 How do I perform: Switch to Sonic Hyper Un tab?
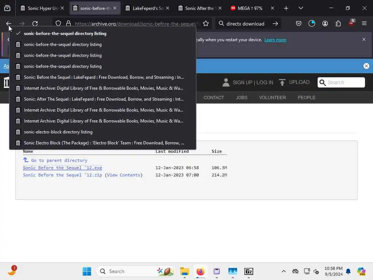pos(42,8)
